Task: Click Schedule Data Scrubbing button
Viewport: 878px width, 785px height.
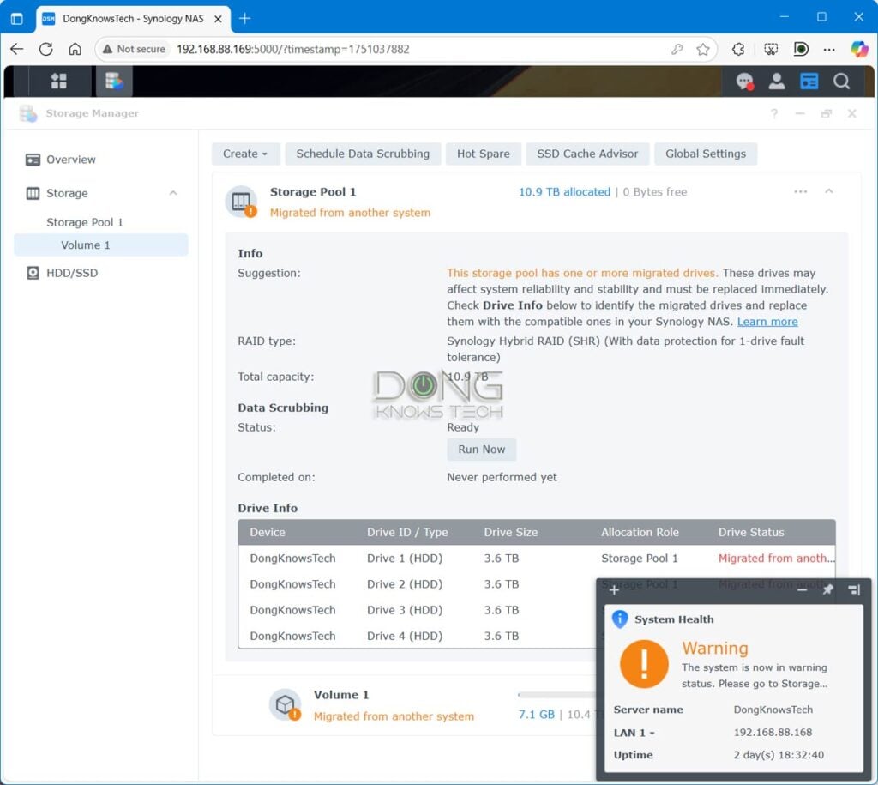Action: coord(363,154)
